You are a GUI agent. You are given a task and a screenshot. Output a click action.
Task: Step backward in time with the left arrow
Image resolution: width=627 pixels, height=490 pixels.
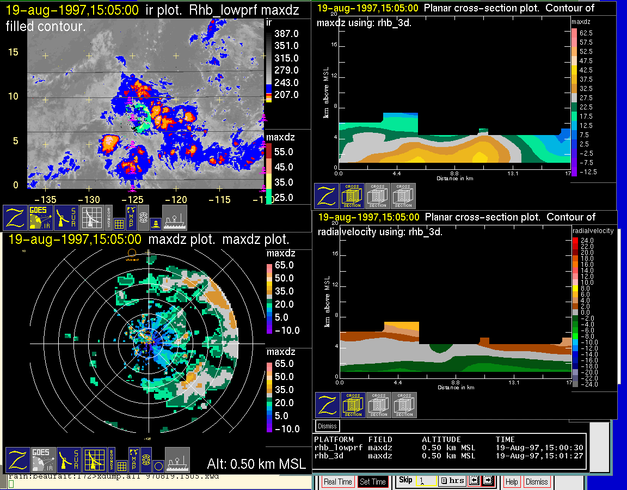(x=474, y=481)
